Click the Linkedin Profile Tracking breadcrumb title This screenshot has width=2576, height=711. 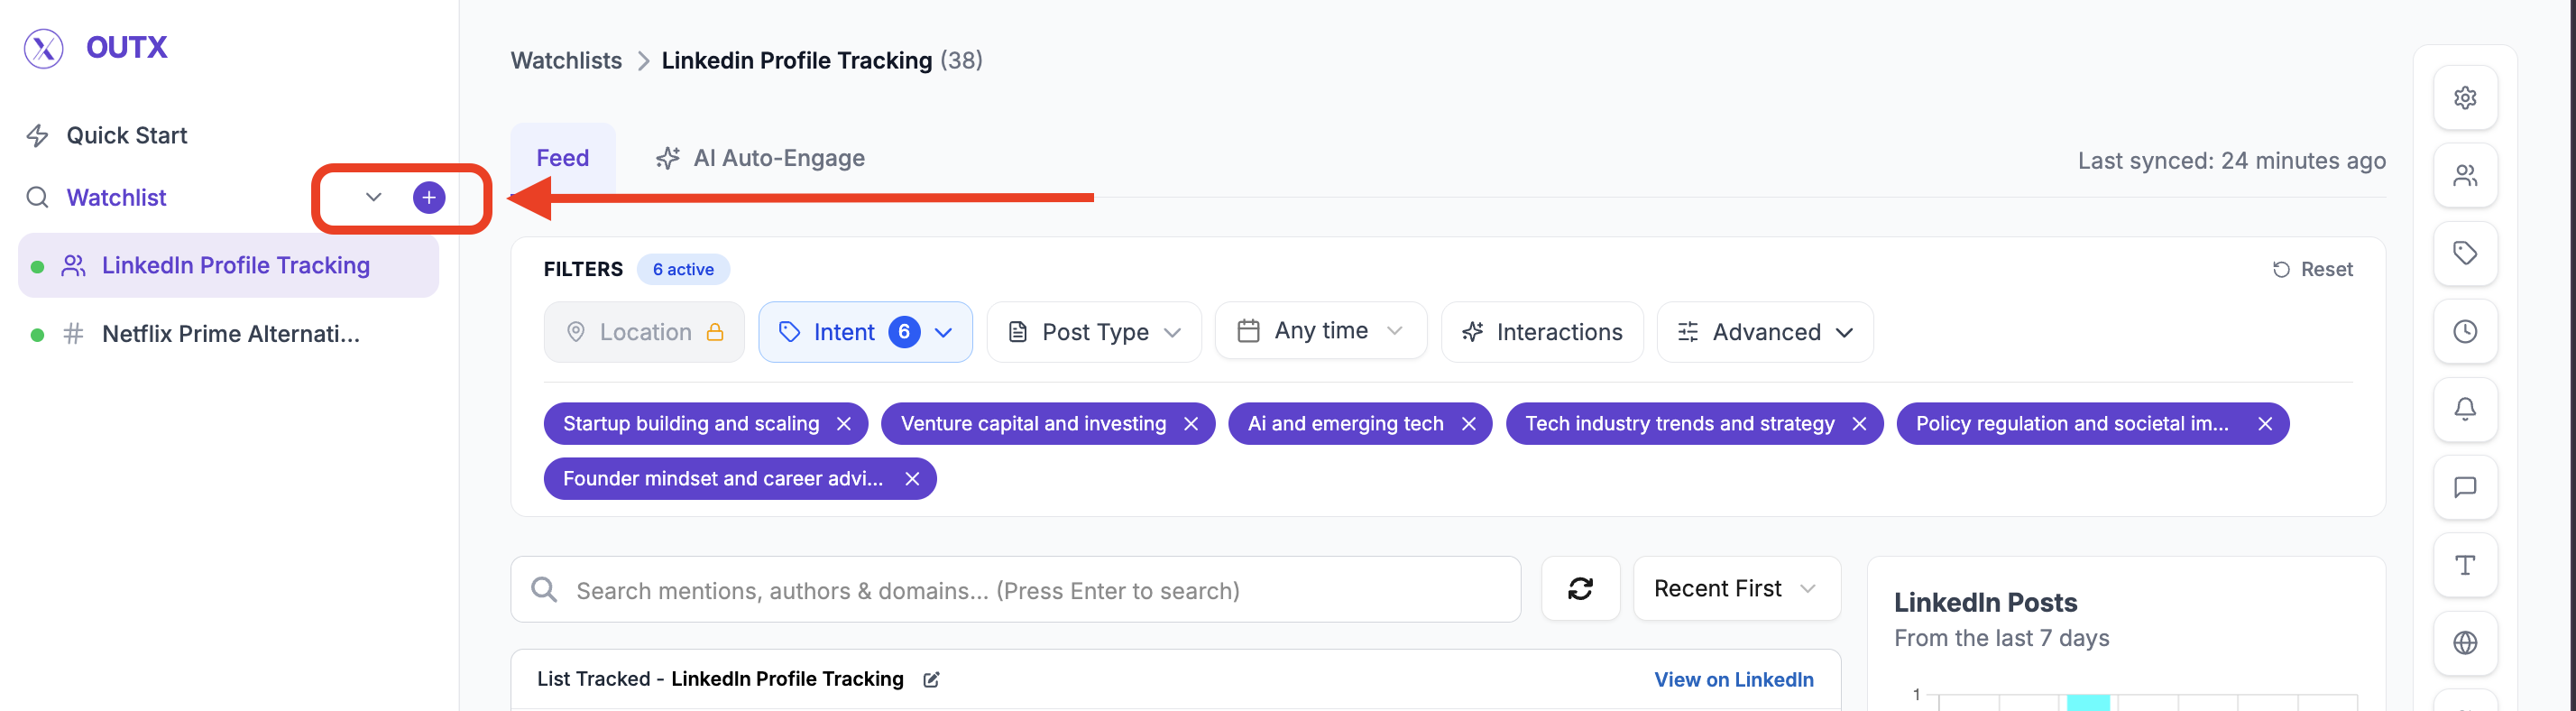(797, 60)
